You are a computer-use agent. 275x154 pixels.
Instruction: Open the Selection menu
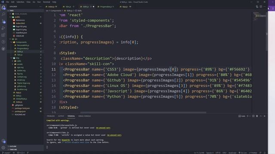[x=20, y=2]
